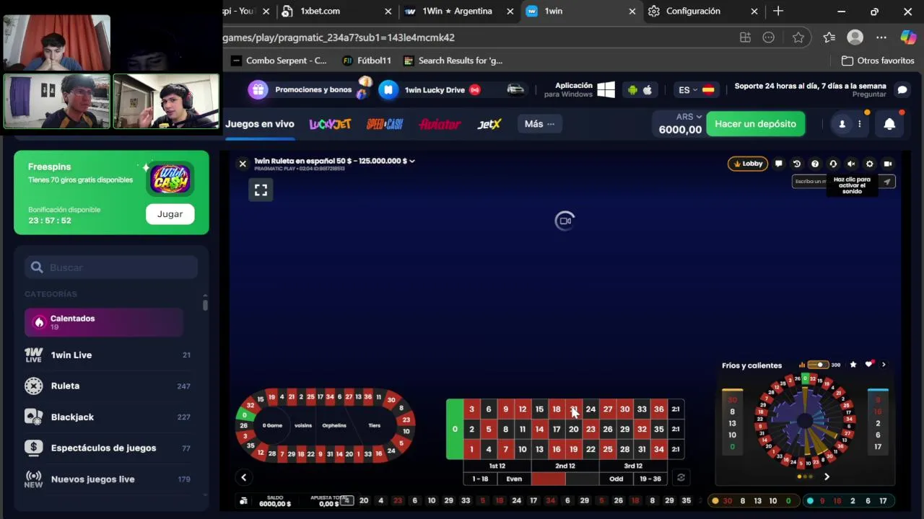Unmute the game sound speaker icon

(x=851, y=164)
